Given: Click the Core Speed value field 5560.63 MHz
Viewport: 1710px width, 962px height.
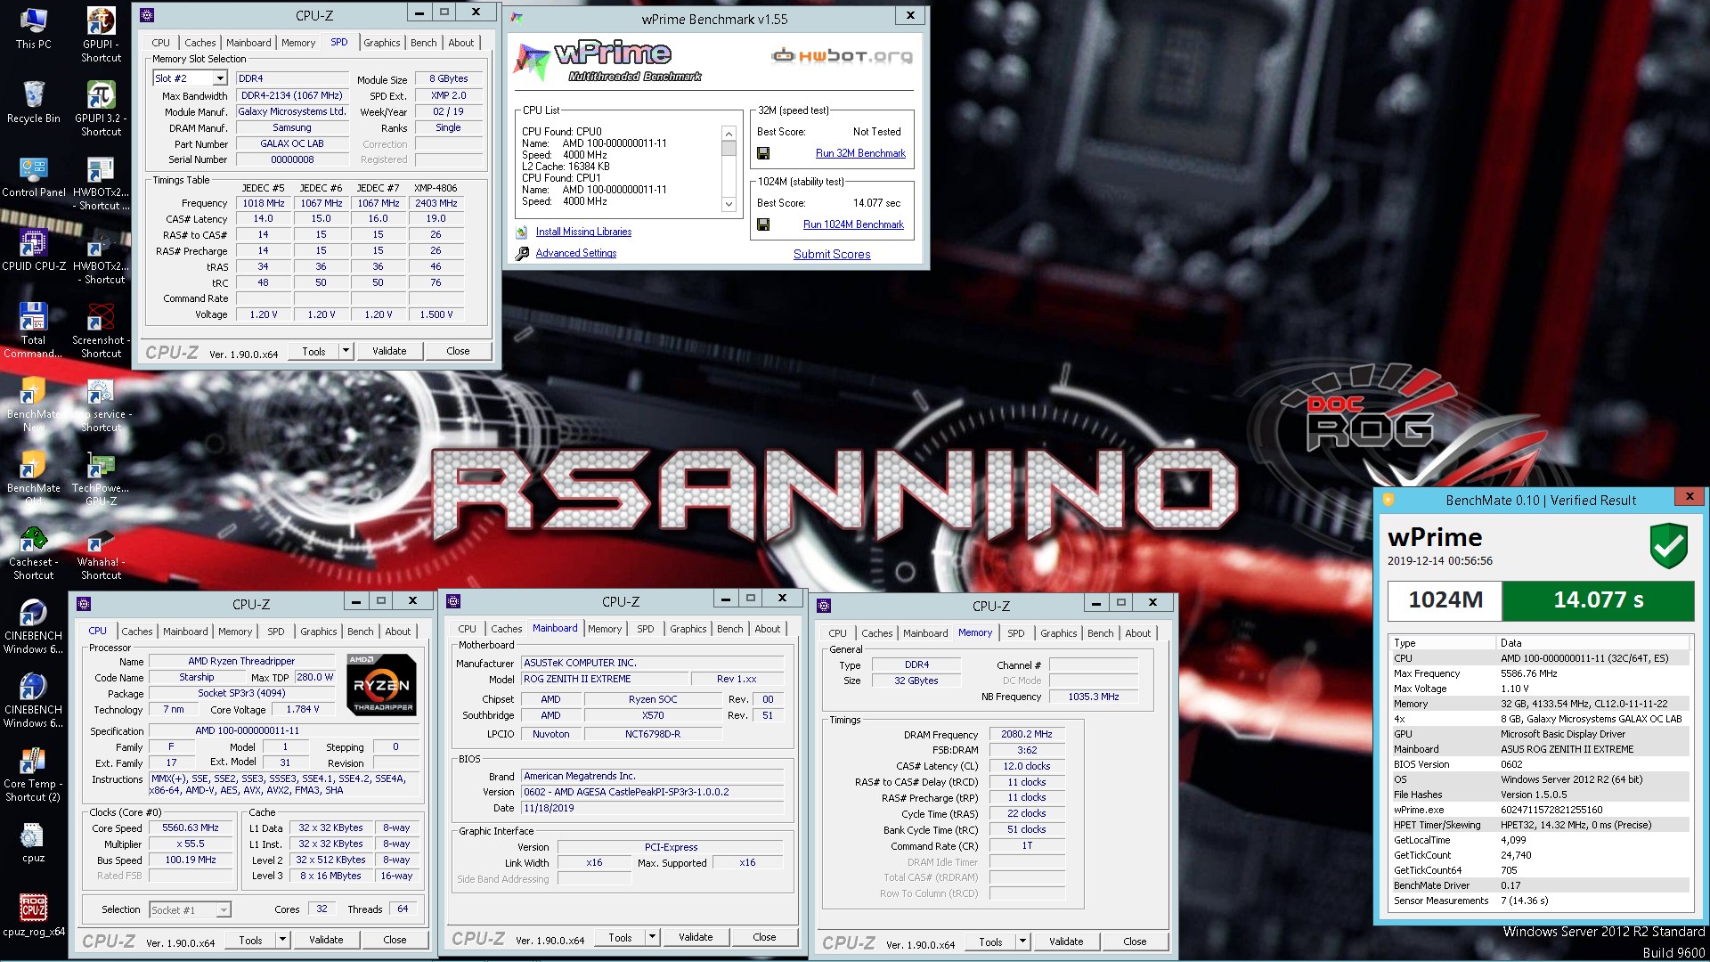Looking at the screenshot, I should [191, 827].
